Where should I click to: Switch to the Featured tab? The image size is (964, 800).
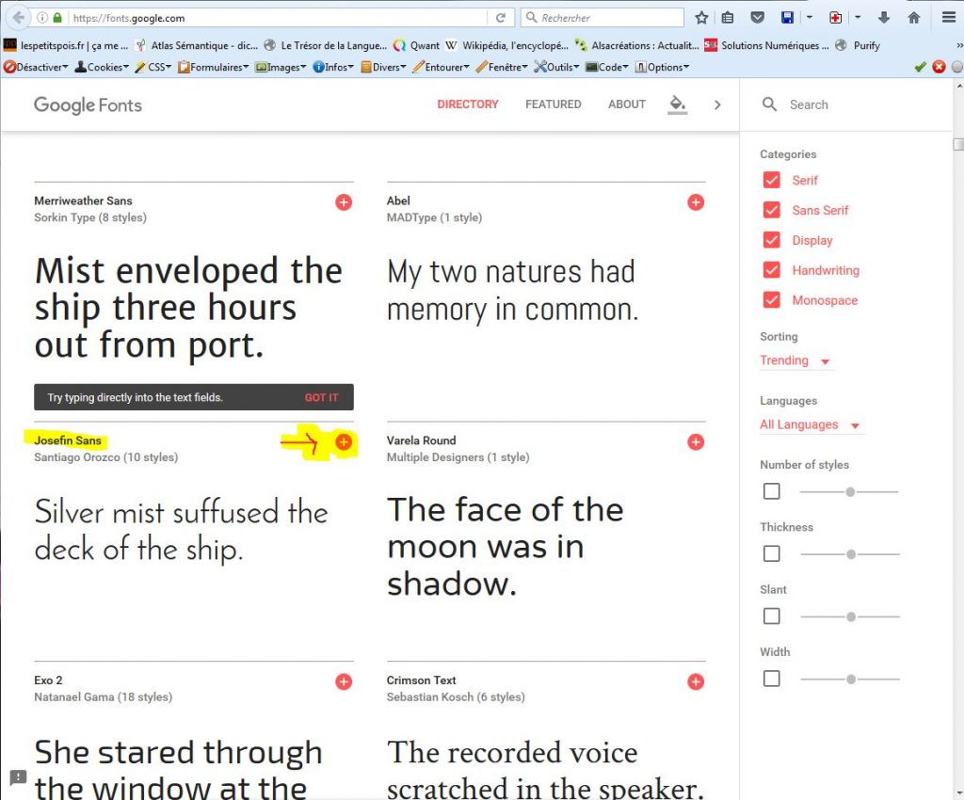[x=553, y=104]
